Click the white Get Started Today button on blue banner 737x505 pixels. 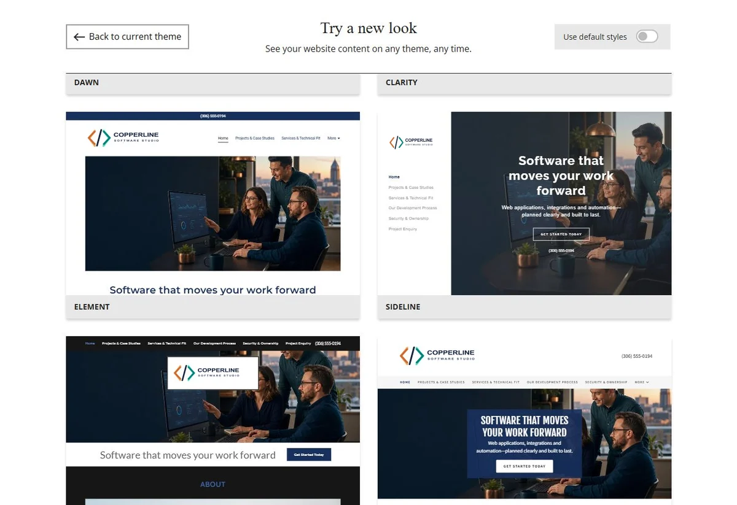(x=524, y=466)
